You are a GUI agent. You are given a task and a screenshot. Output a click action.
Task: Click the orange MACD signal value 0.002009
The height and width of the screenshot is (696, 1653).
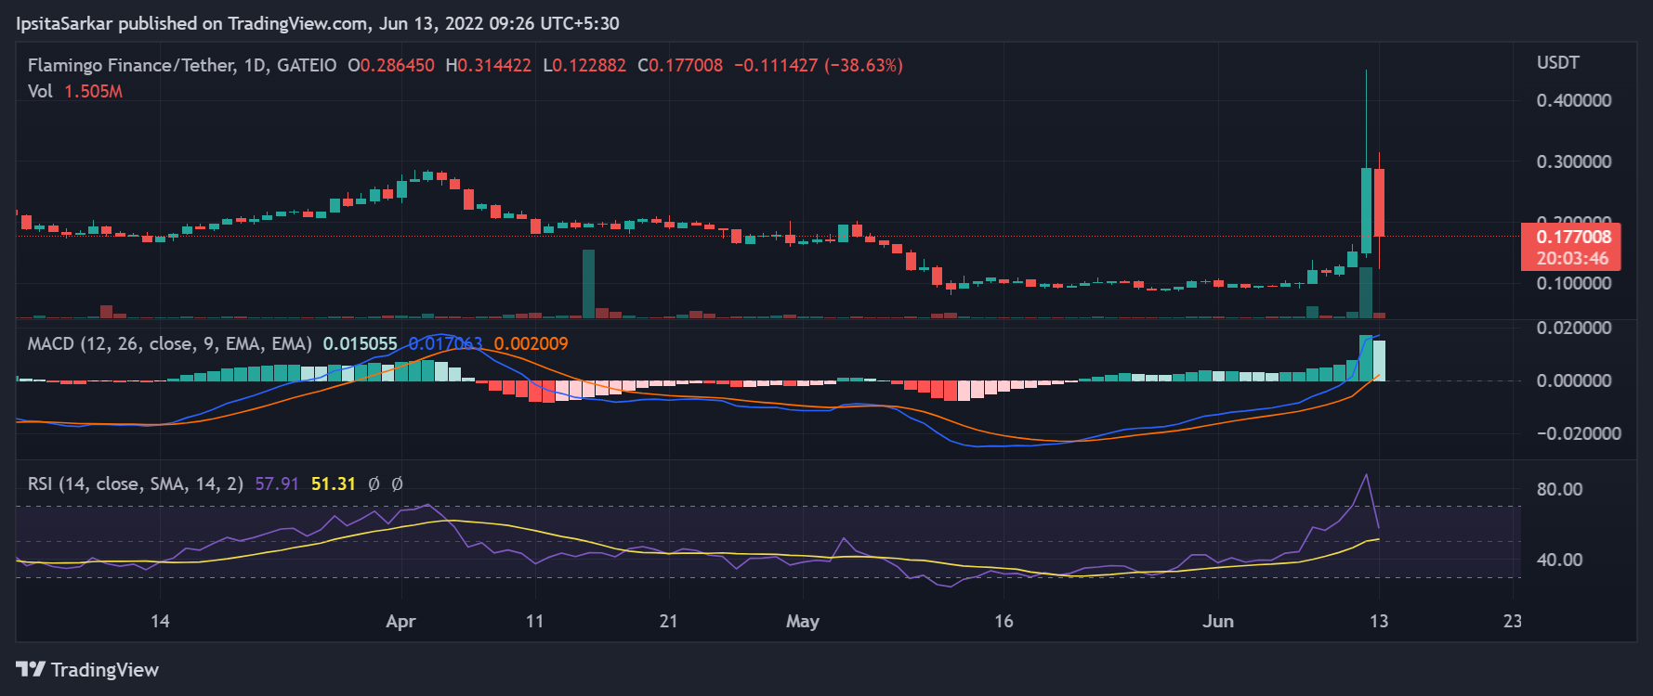point(531,343)
